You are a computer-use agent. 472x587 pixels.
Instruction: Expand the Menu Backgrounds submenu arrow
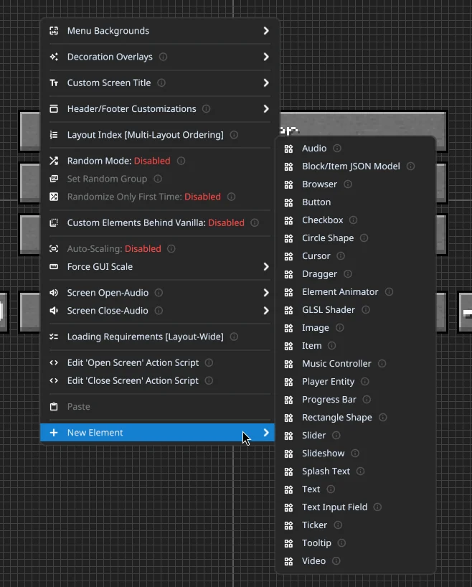pyautogui.click(x=266, y=31)
